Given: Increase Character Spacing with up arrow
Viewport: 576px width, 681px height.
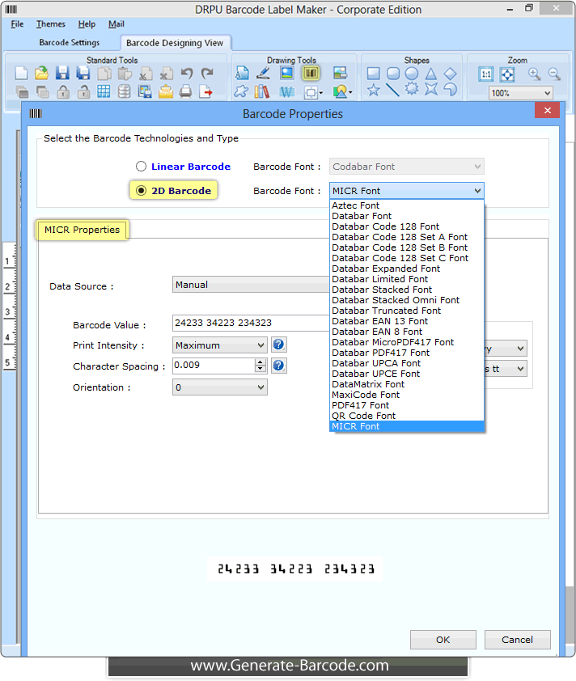Looking at the screenshot, I should coord(260,362).
